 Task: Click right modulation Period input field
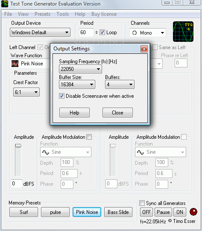164,173
